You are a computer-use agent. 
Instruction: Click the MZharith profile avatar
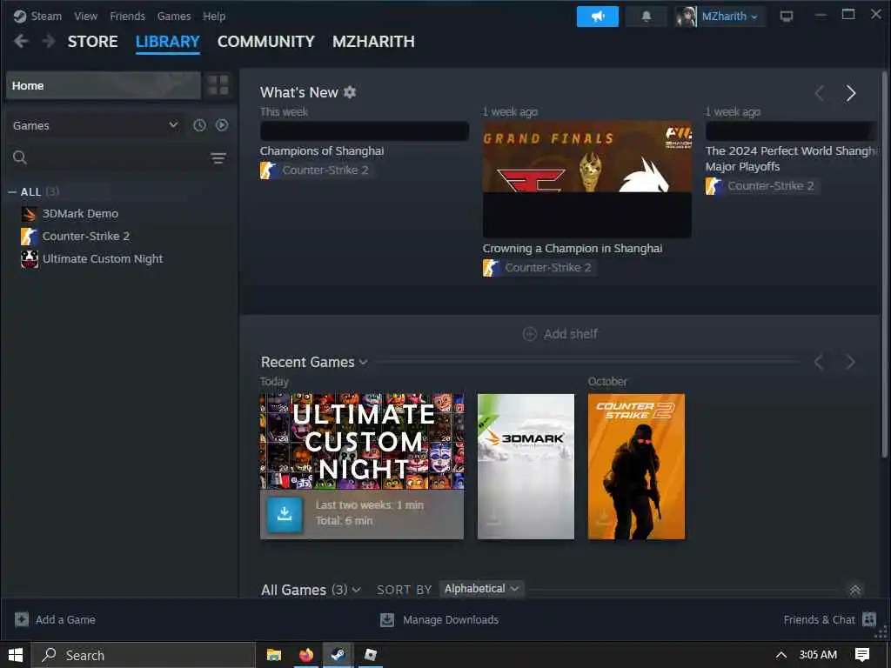[x=686, y=17]
